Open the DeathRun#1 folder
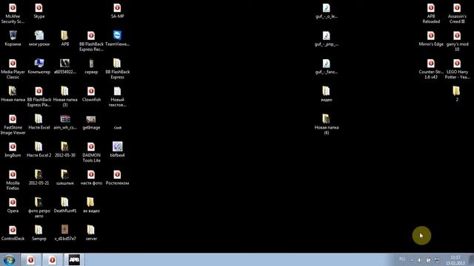The width and height of the screenshot is (474, 266). coord(64,205)
